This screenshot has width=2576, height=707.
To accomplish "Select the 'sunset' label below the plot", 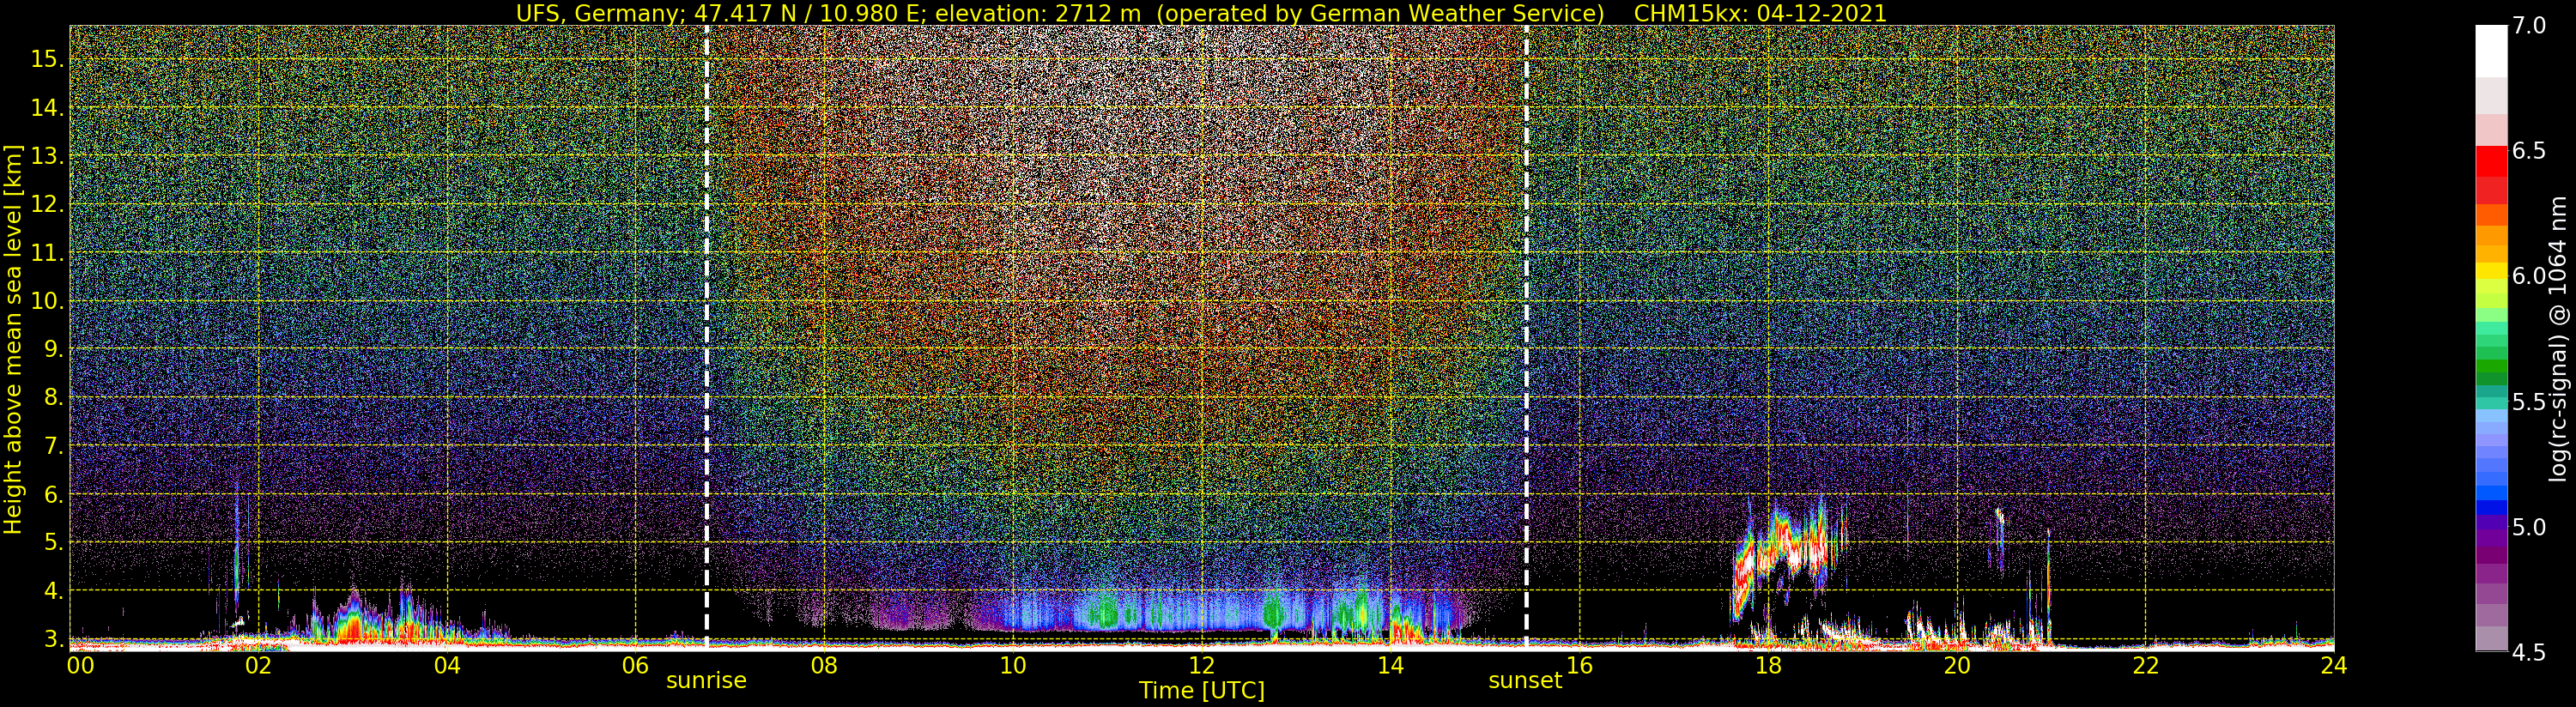I will click(1525, 681).
